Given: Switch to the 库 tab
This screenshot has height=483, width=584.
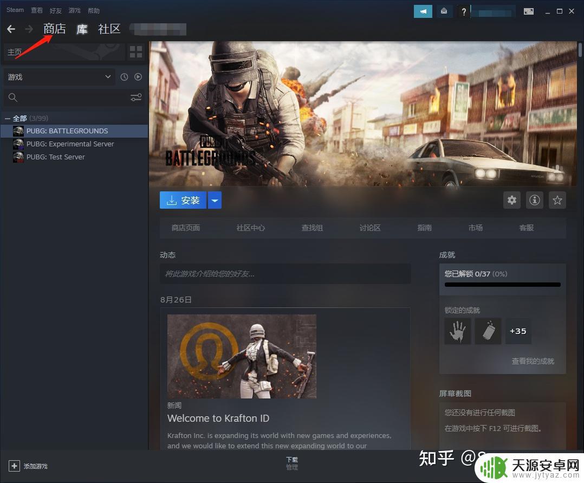Looking at the screenshot, I should pyautogui.click(x=82, y=29).
